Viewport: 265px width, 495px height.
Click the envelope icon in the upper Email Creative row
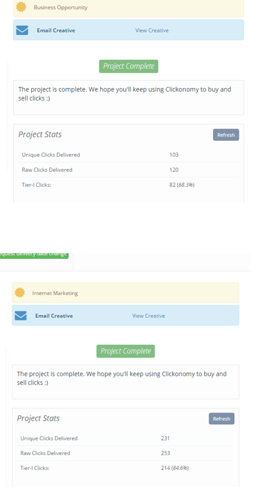[22, 30]
